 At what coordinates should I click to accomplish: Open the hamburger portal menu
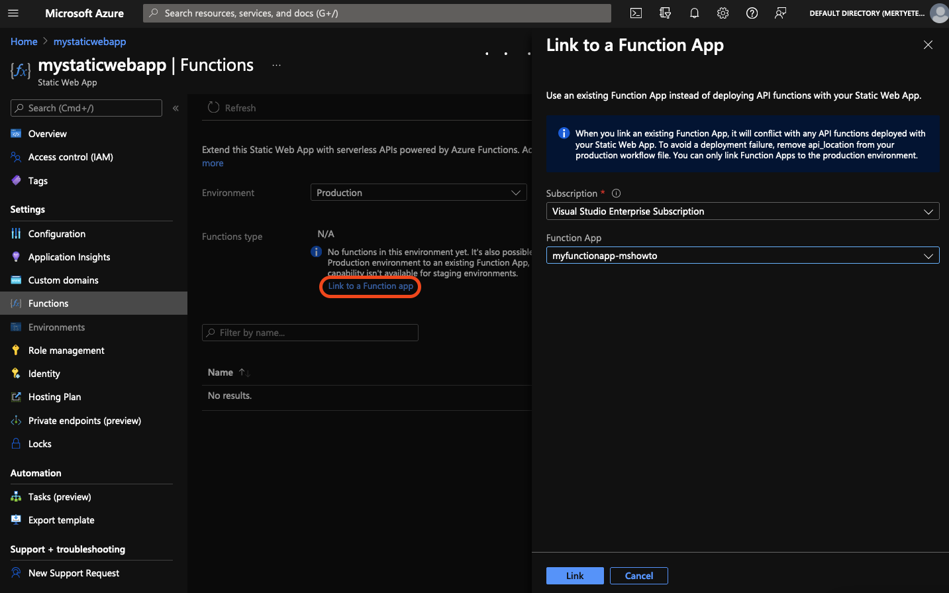[13, 13]
